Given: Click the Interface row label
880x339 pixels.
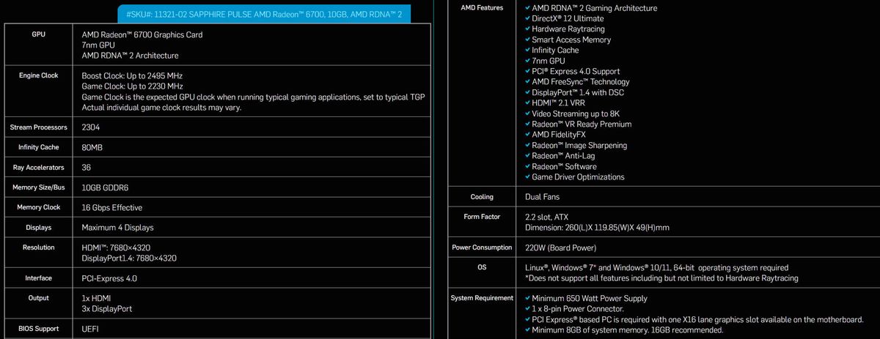Looking at the screenshot, I should coord(39,278).
